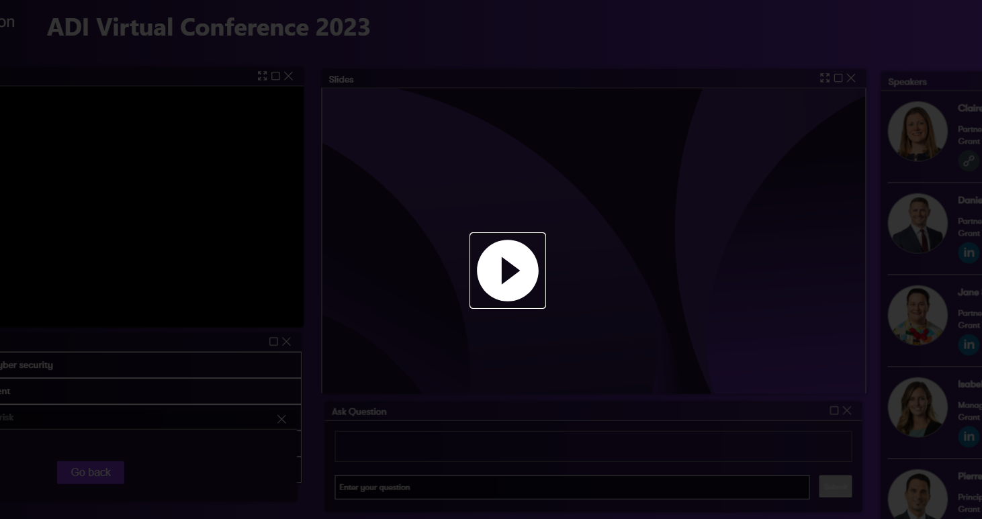Open Daniel's LinkedIn profile icon
982x519 pixels.
[x=968, y=252]
